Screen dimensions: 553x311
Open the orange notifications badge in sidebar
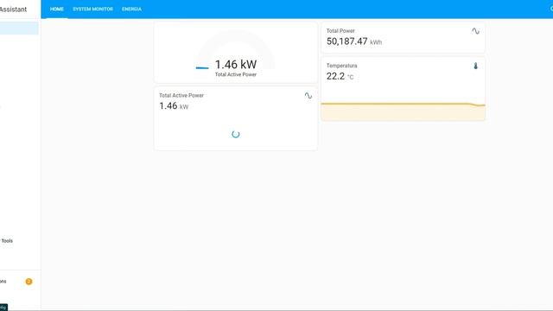tap(29, 282)
